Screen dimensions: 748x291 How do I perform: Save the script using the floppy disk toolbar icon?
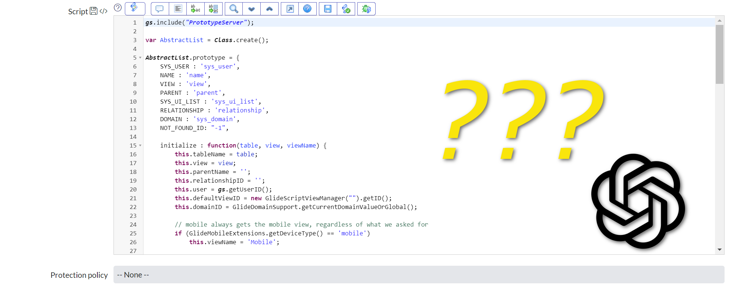(x=328, y=9)
